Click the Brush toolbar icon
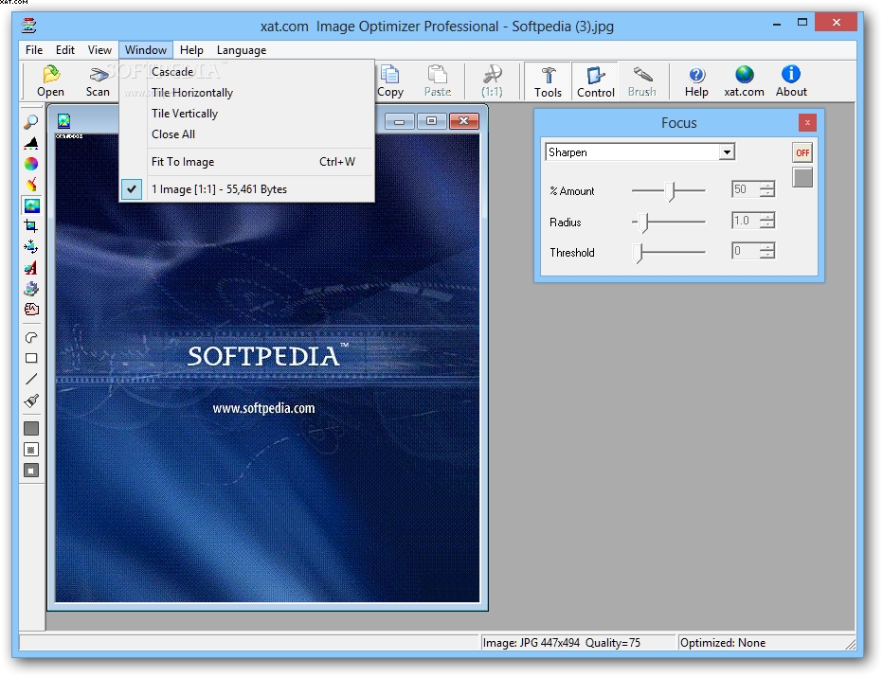The height and width of the screenshot is (677, 883). point(642,81)
